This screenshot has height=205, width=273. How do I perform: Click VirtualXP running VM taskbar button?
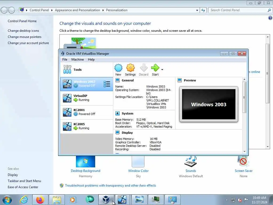click(123, 200)
